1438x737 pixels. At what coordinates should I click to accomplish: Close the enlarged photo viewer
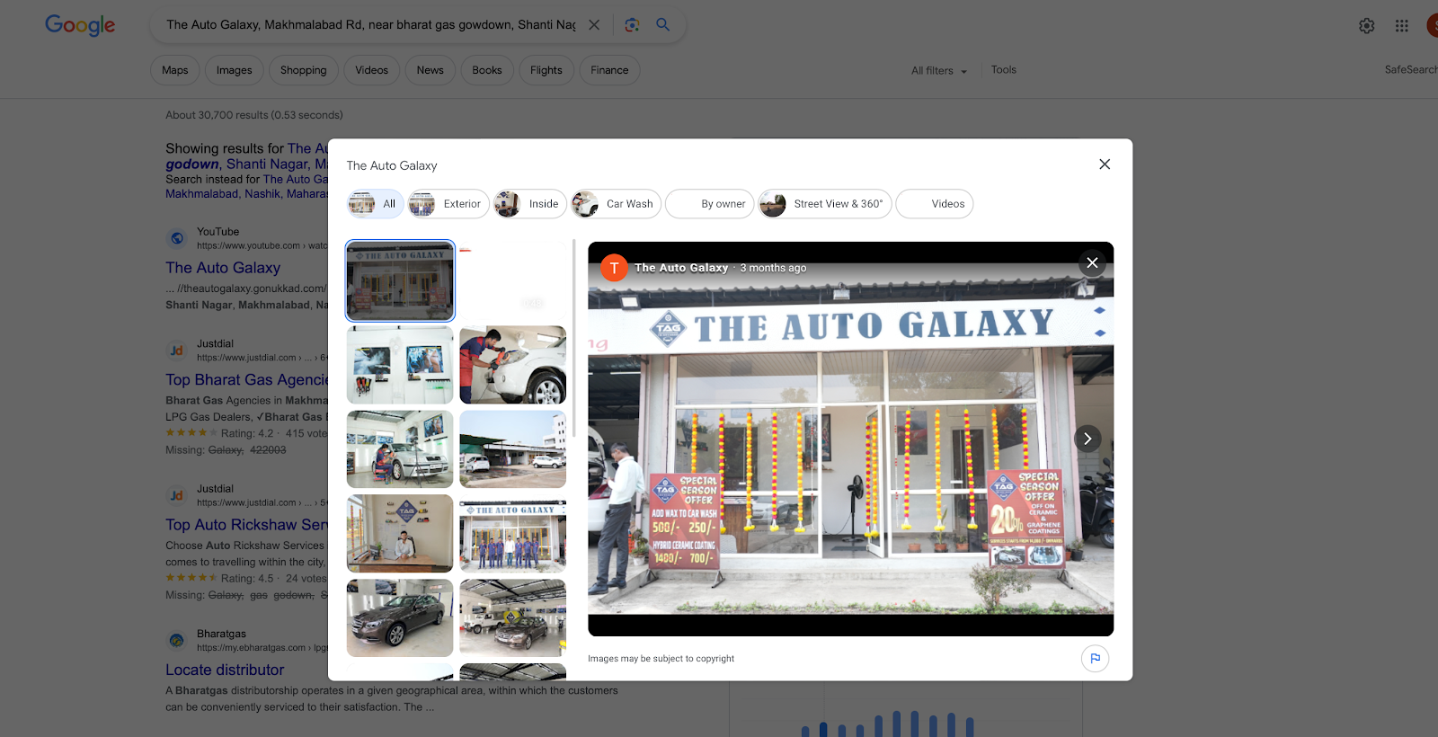coord(1092,262)
